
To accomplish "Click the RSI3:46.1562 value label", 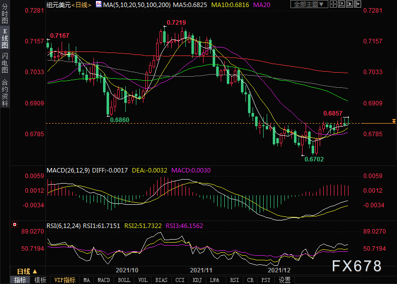I will click(x=184, y=226).
